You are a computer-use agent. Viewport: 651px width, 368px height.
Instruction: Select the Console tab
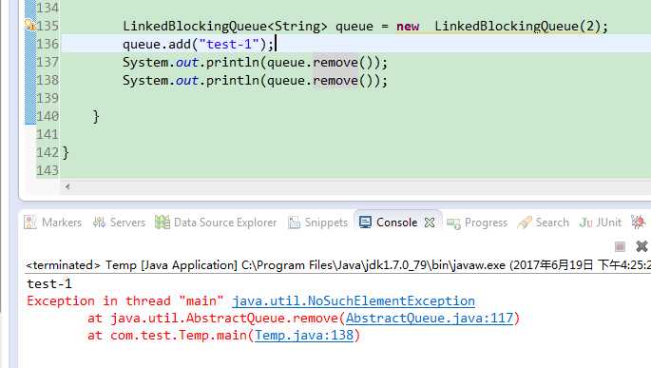coord(396,223)
